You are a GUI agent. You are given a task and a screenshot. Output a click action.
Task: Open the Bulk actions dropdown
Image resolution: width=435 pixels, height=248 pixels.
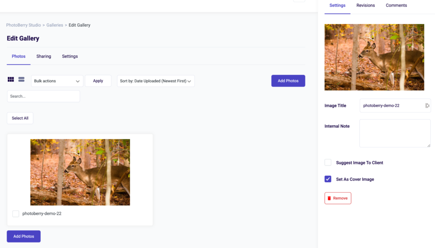[x=57, y=81]
